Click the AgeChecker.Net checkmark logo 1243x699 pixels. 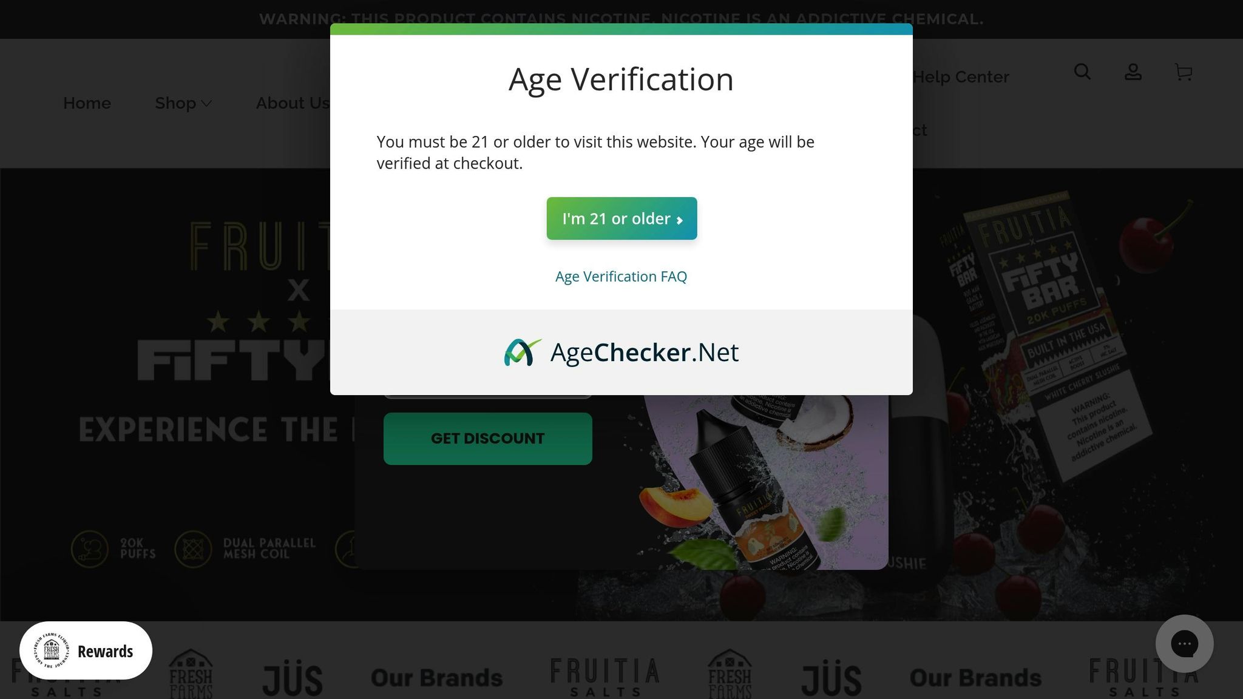[522, 353]
